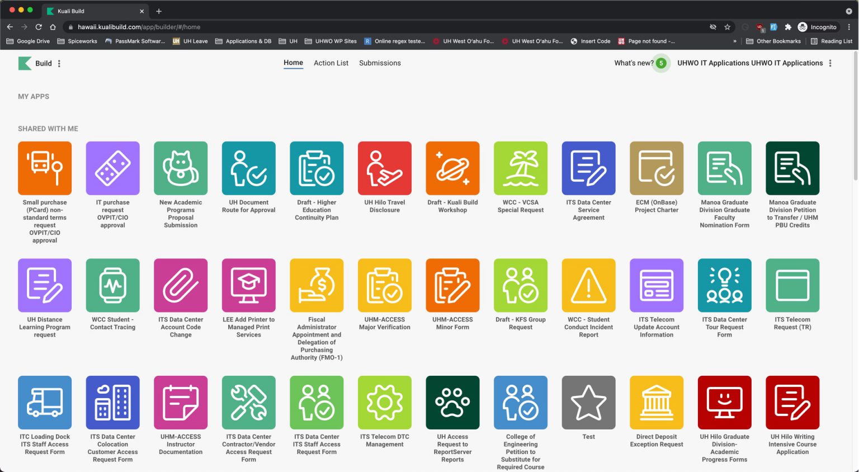Open UH Access Request to ReportServer Reports
Screen dimensions: 859x472
(x=452, y=403)
